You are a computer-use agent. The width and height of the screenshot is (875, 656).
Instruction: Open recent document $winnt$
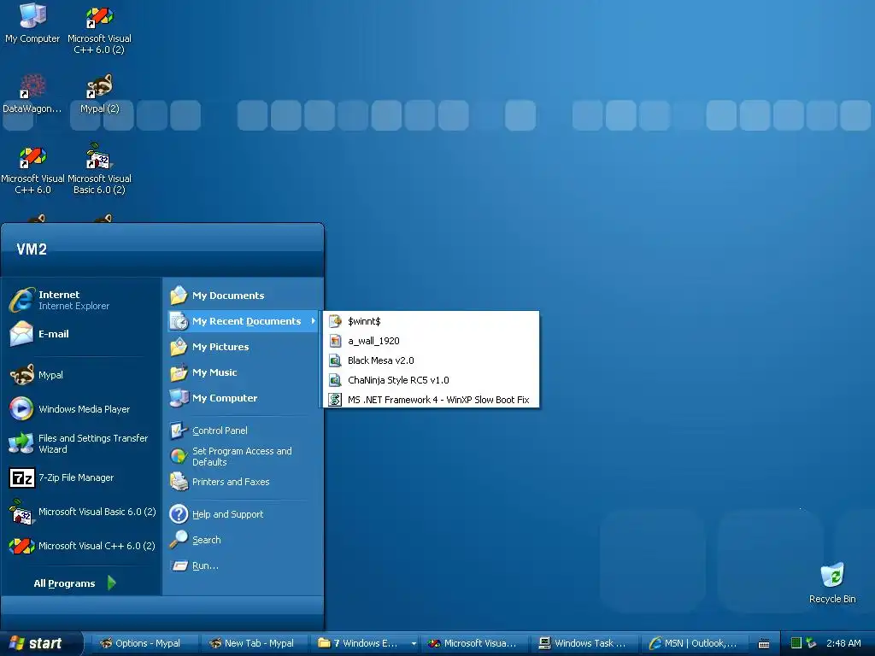click(x=431, y=321)
